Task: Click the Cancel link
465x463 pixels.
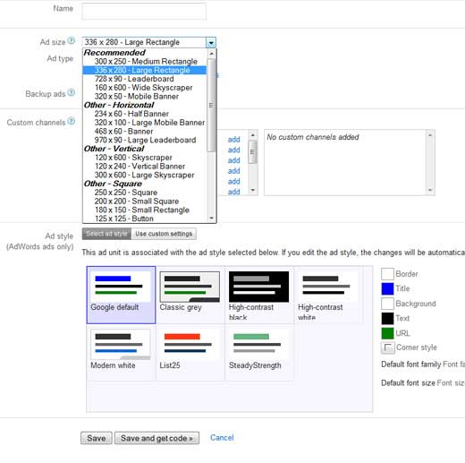Action: [222, 438]
